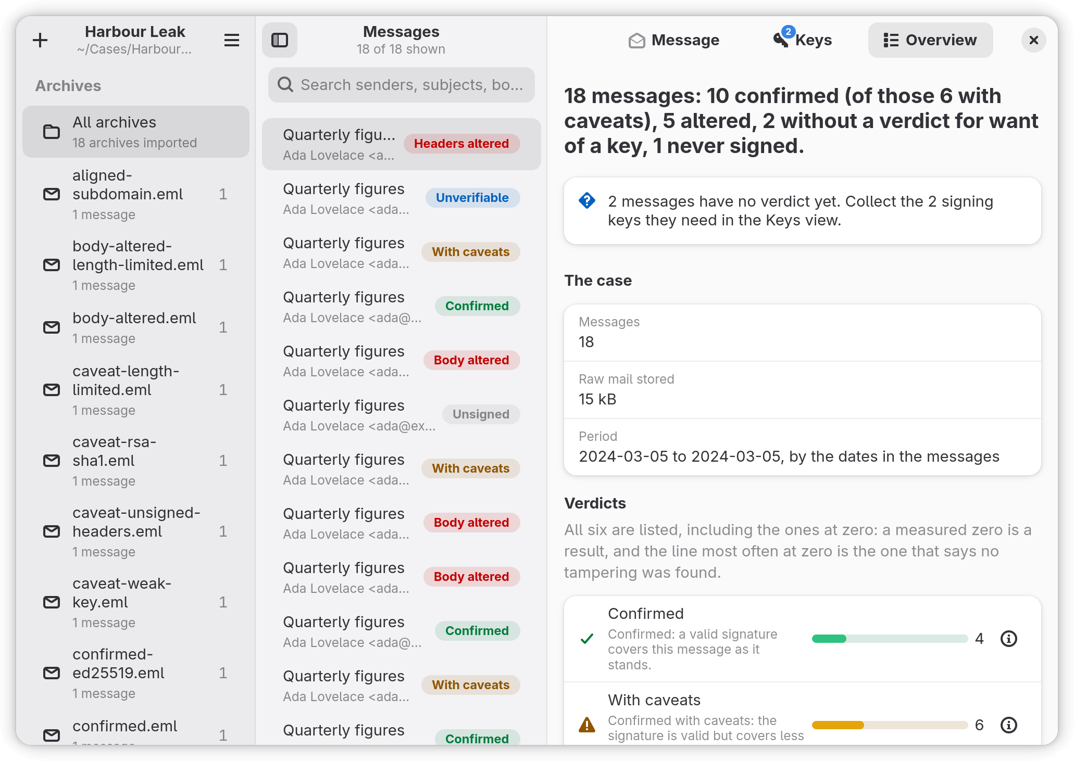The height and width of the screenshot is (761, 1074).
Task: Click the Harbour Leak case title
Action: pos(135,32)
